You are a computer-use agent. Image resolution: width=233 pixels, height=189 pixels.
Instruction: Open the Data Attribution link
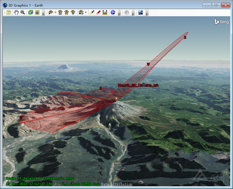[x=116, y=184]
